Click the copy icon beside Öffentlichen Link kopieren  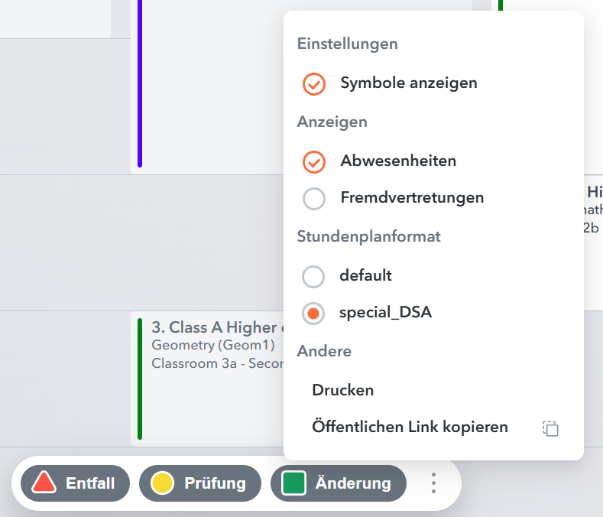tap(550, 428)
